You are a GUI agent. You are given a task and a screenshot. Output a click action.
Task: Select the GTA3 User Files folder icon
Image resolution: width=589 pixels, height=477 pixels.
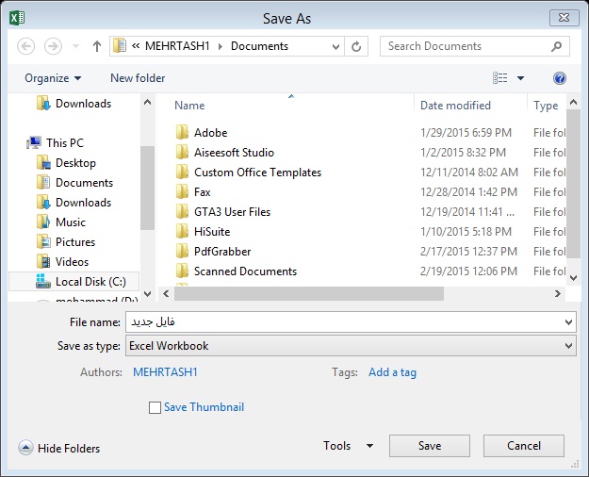[x=182, y=211]
